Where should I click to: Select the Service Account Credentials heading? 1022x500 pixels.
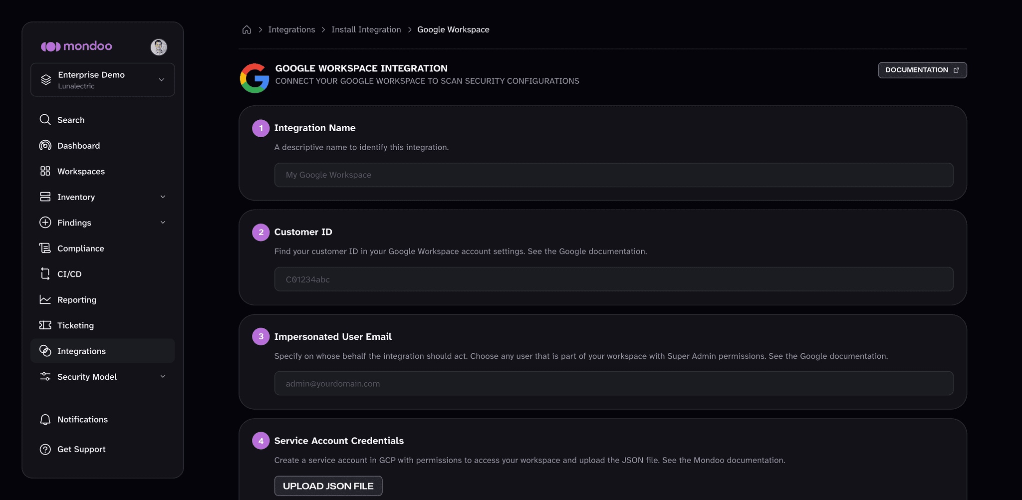coord(339,441)
